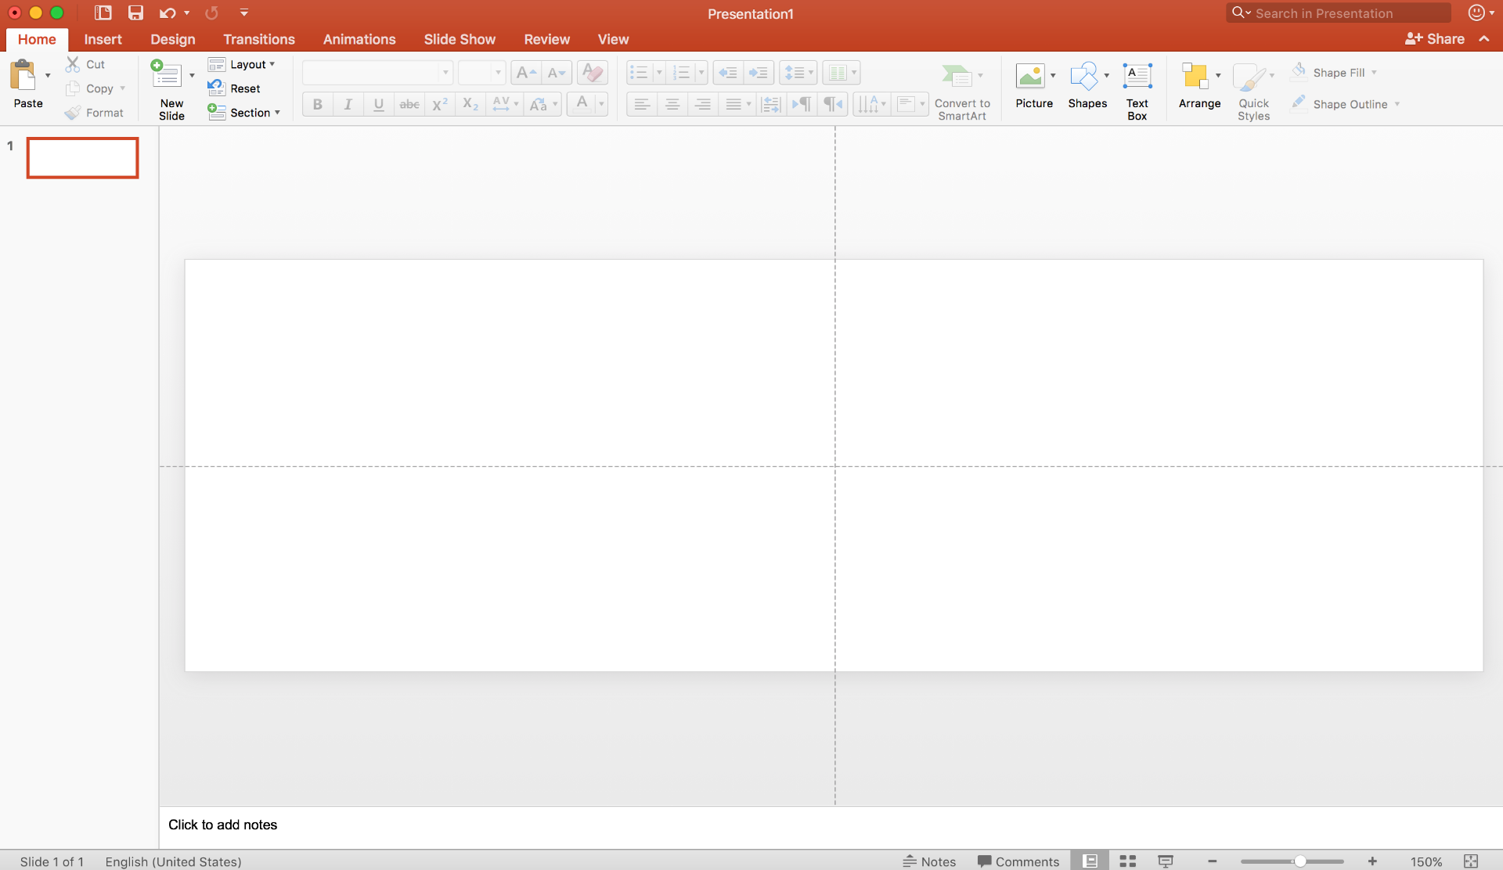The width and height of the screenshot is (1503, 870).
Task: Click the Arrange icon
Action: tap(1195, 77)
